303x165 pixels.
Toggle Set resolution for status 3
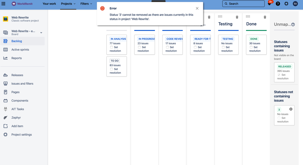click(x=279, y=118)
